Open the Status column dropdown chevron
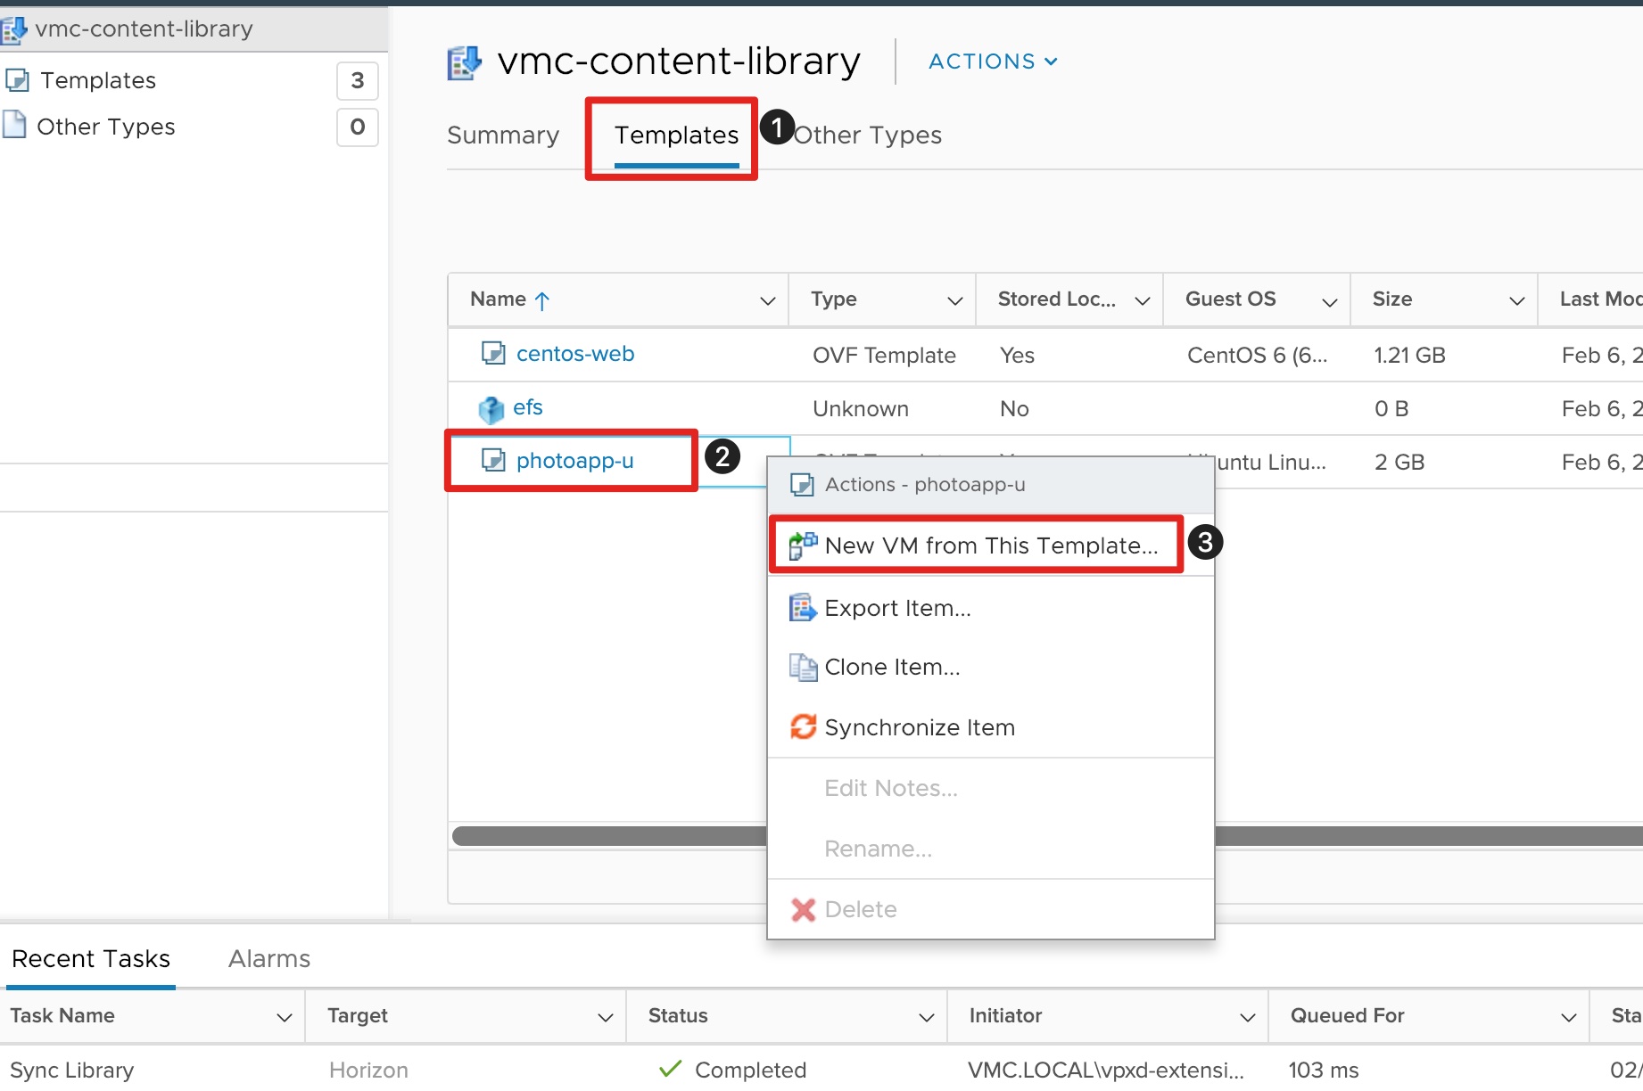The image size is (1643, 1091). [927, 1017]
